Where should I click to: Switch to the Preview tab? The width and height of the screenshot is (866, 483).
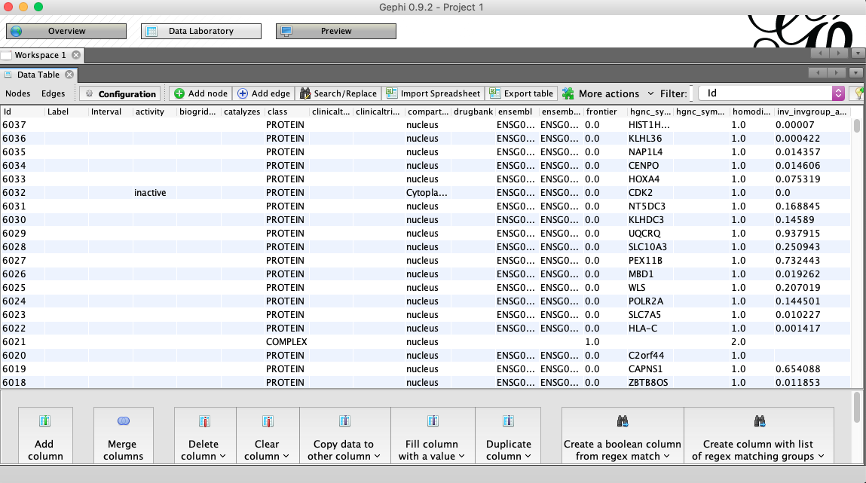[x=335, y=31]
